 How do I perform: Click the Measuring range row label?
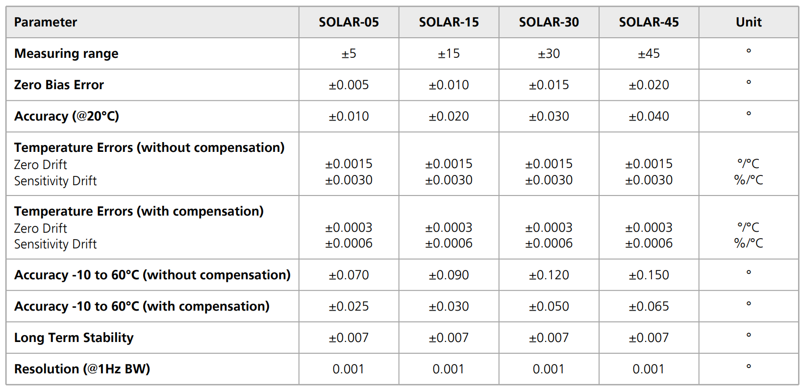click(66, 54)
